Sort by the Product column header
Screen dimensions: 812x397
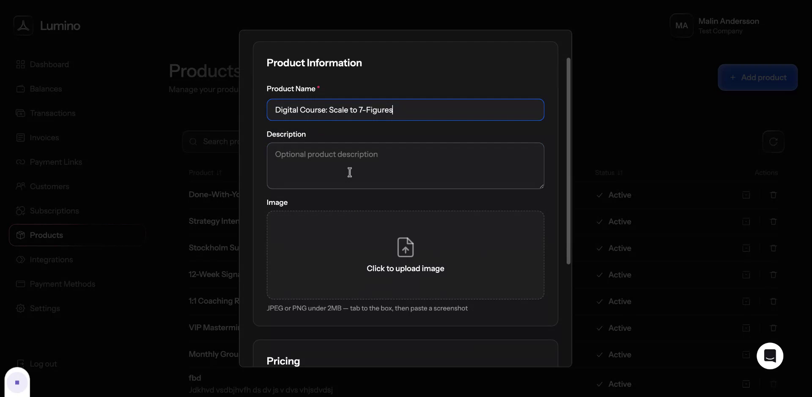[x=205, y=173]
